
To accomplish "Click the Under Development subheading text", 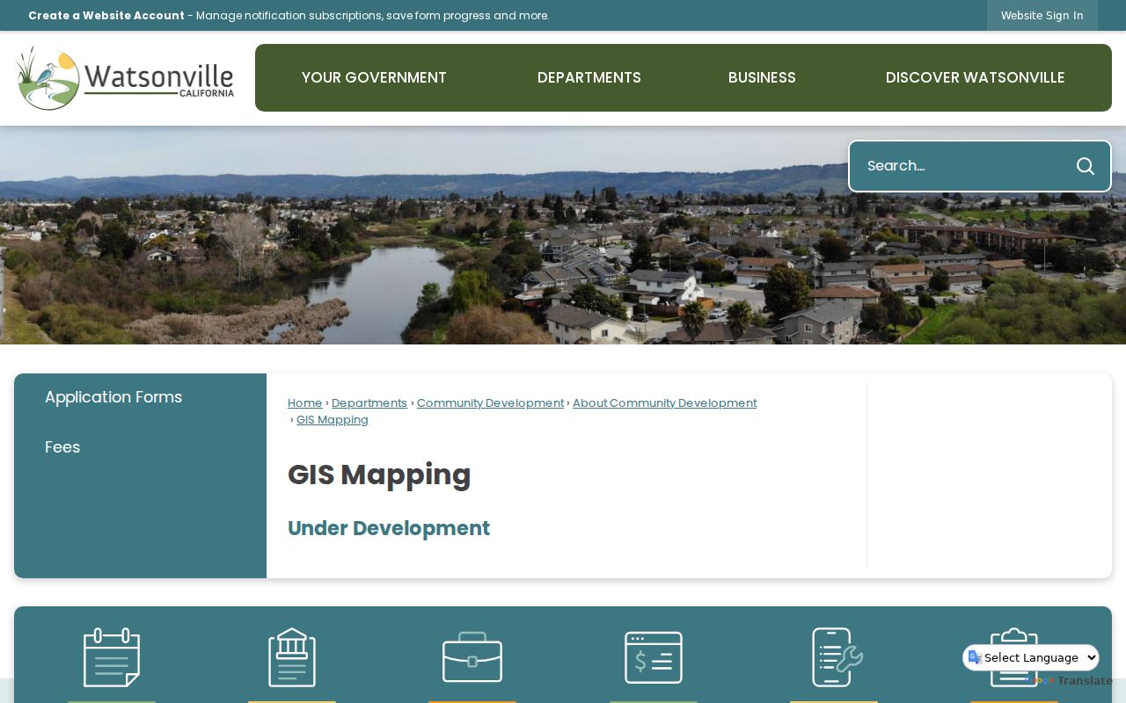I will pos(389,528).
